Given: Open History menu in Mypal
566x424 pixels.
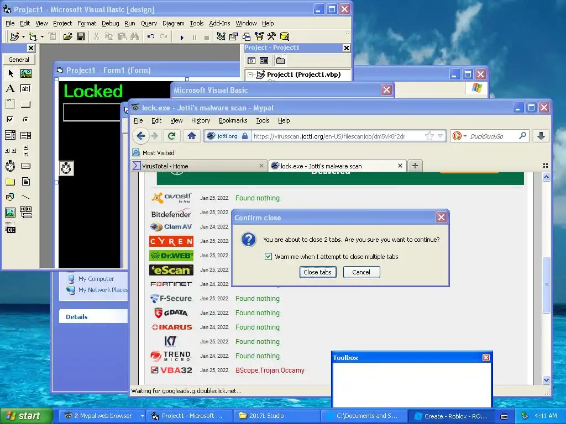Looking at the screenshot, I should (x=200, y=120).
